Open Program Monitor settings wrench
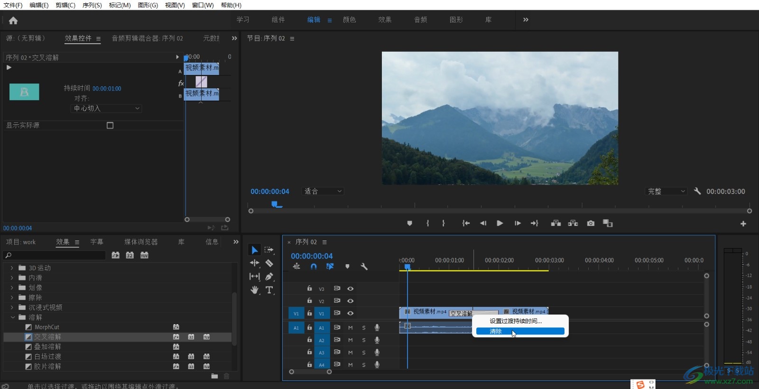 pyautogui.click(x=697, y=191)
